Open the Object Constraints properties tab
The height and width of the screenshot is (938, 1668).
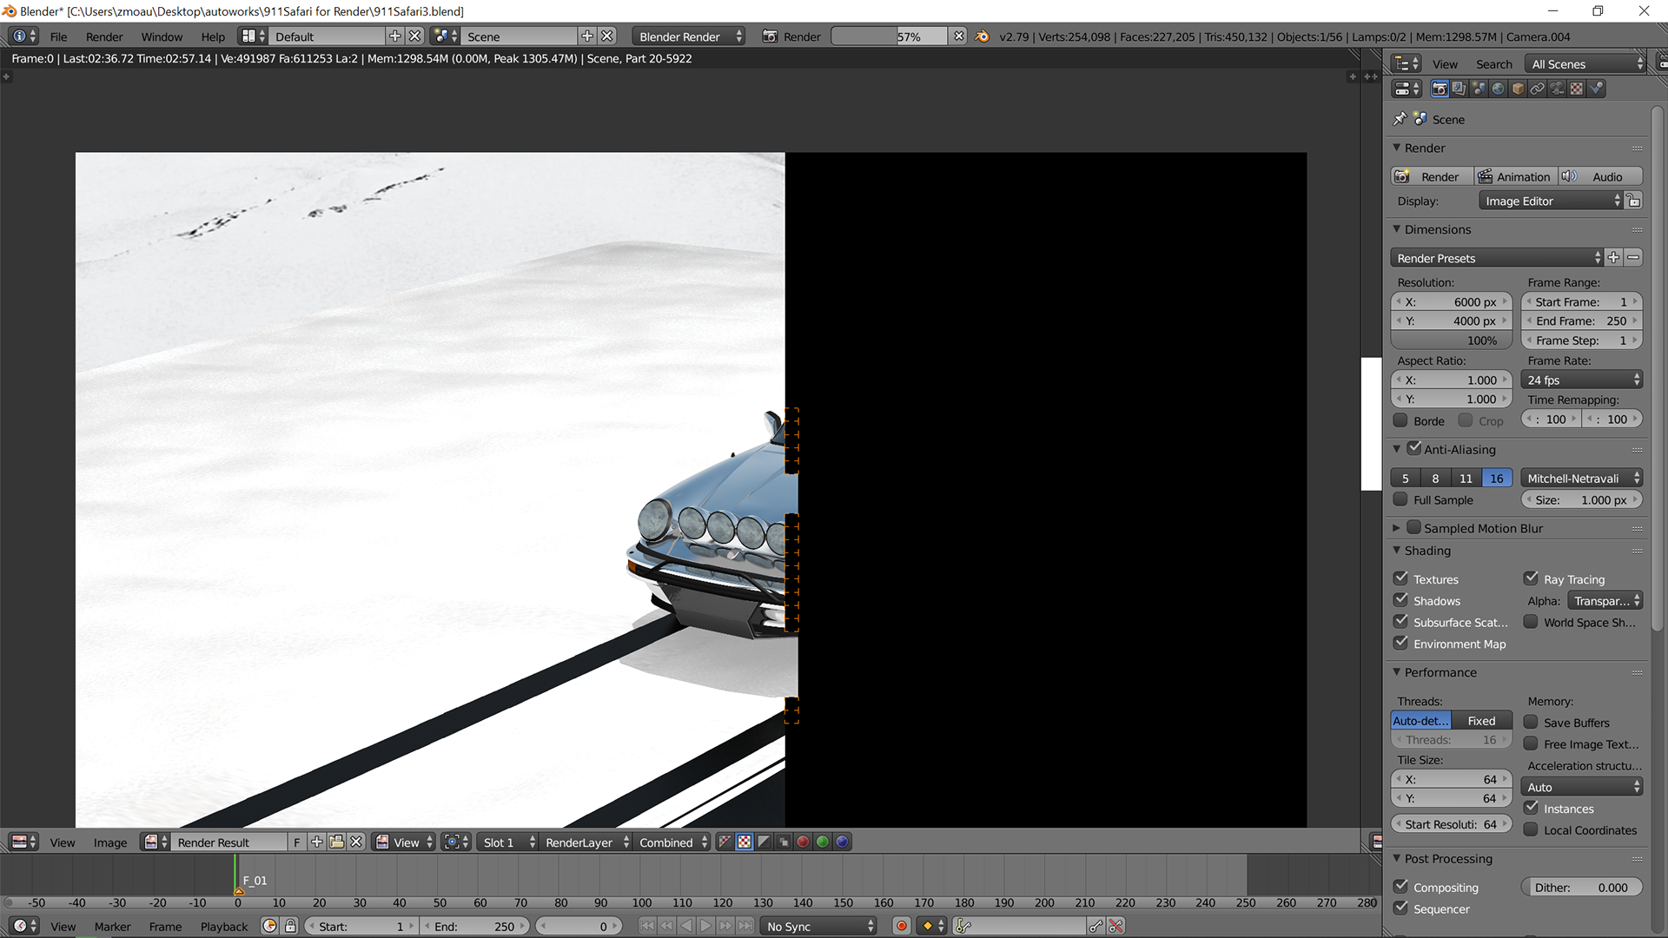tap(1538, 89)
